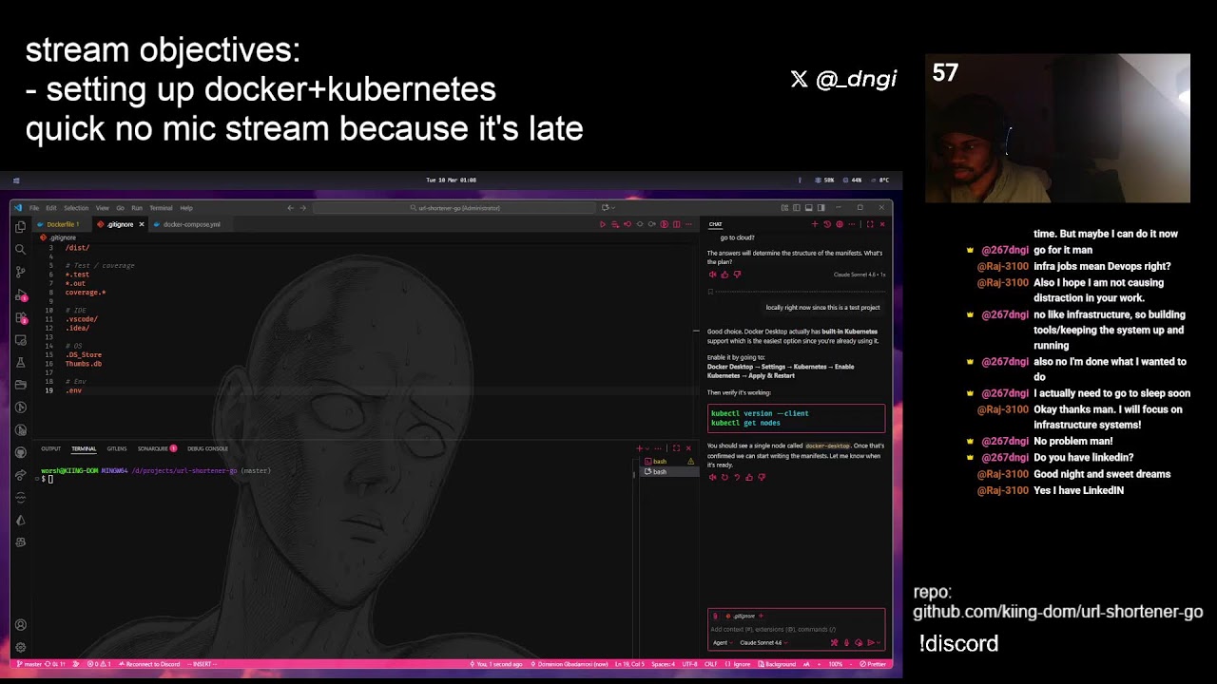Screen dimensions: 1217x684
Task: Navigate back with the left arrow
Action: click(x=291, y=207)
